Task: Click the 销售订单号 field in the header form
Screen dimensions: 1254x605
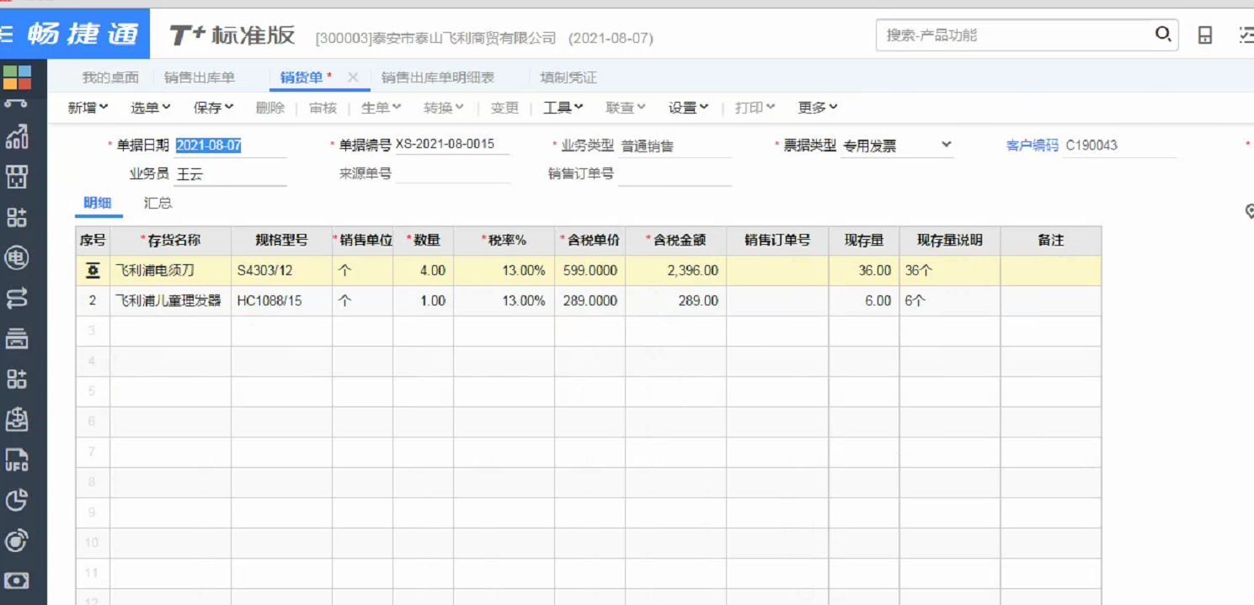Action: (x=675, y=174)
